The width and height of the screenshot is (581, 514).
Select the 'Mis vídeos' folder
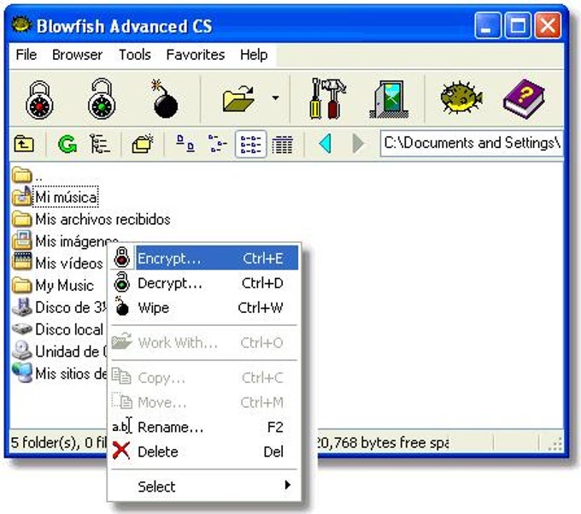coord(57,263)
